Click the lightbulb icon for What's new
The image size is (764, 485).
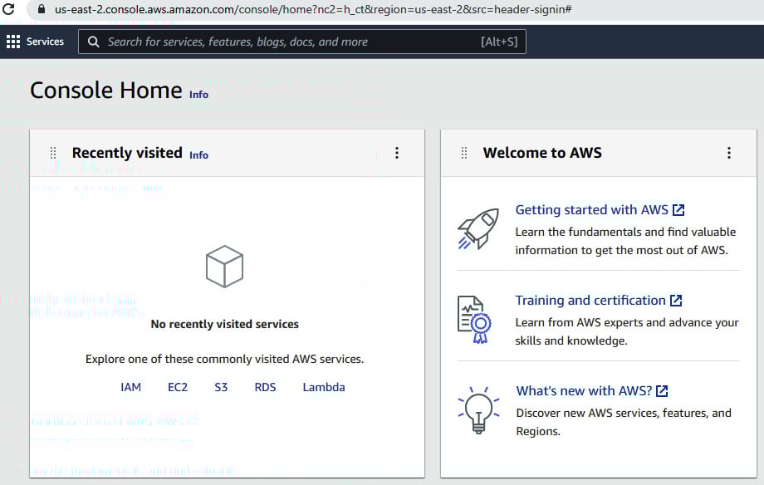tap(478, 410)
